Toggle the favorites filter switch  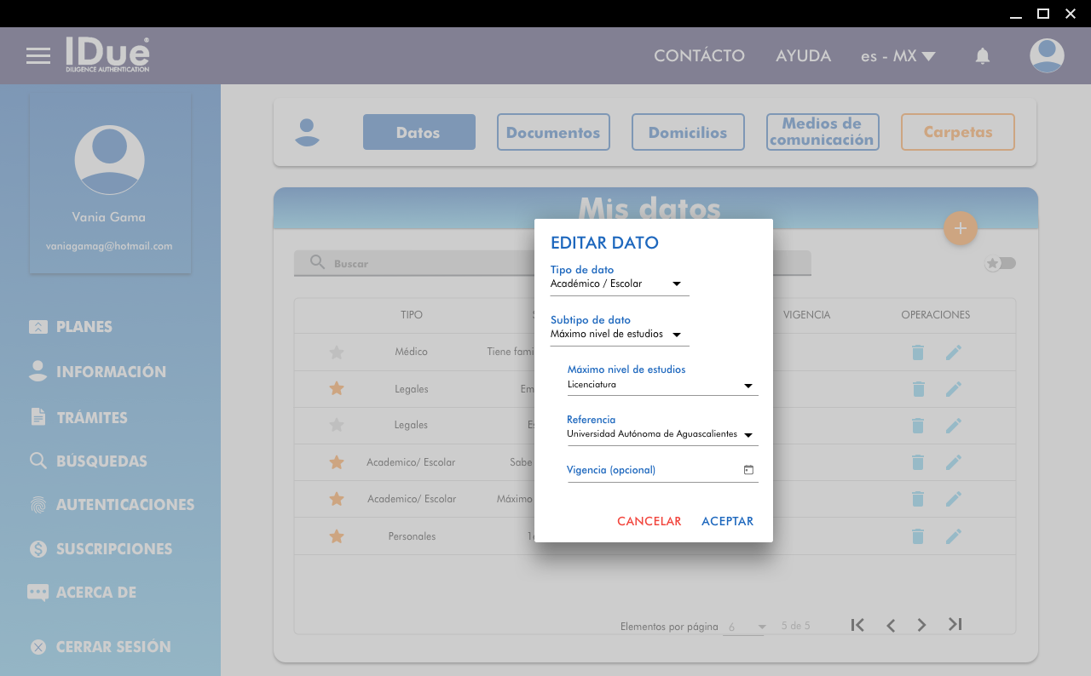pos(1001,263)
